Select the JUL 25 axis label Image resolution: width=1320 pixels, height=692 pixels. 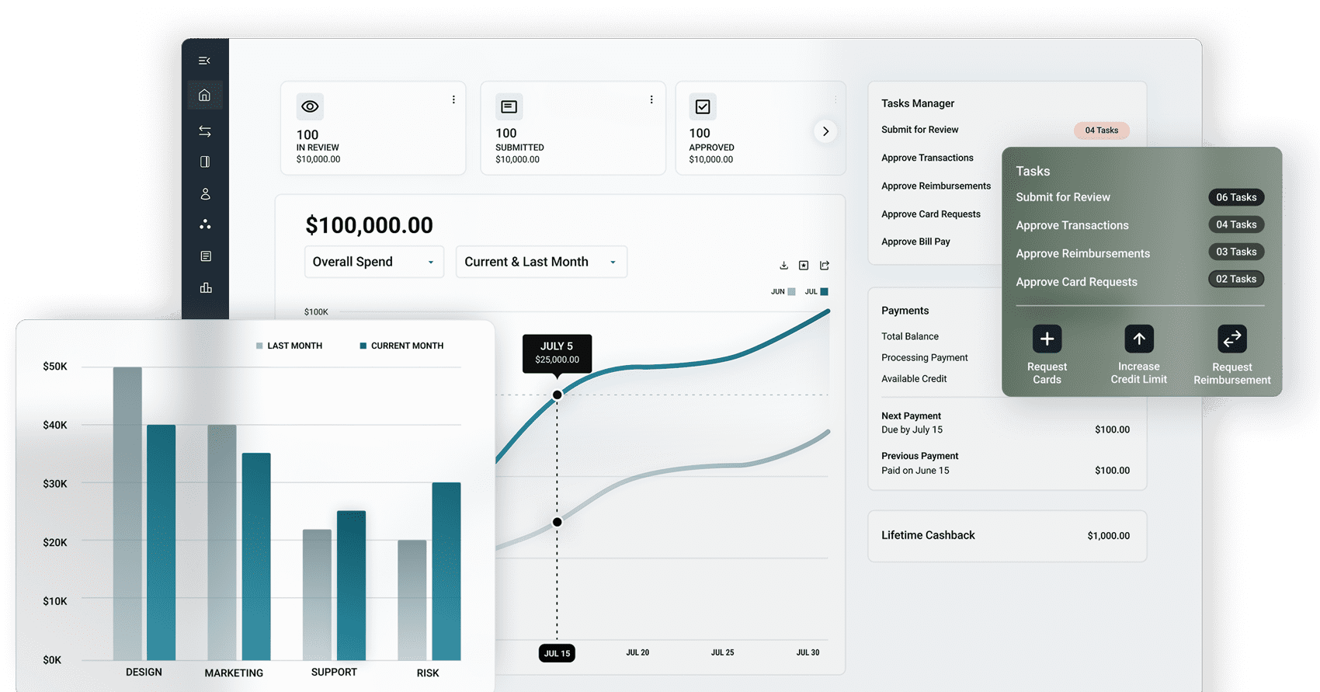(x=722, y=652)
